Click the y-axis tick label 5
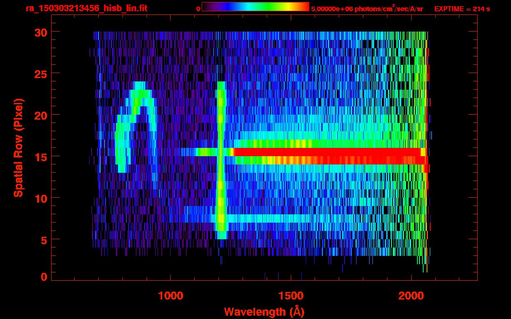 44,240
